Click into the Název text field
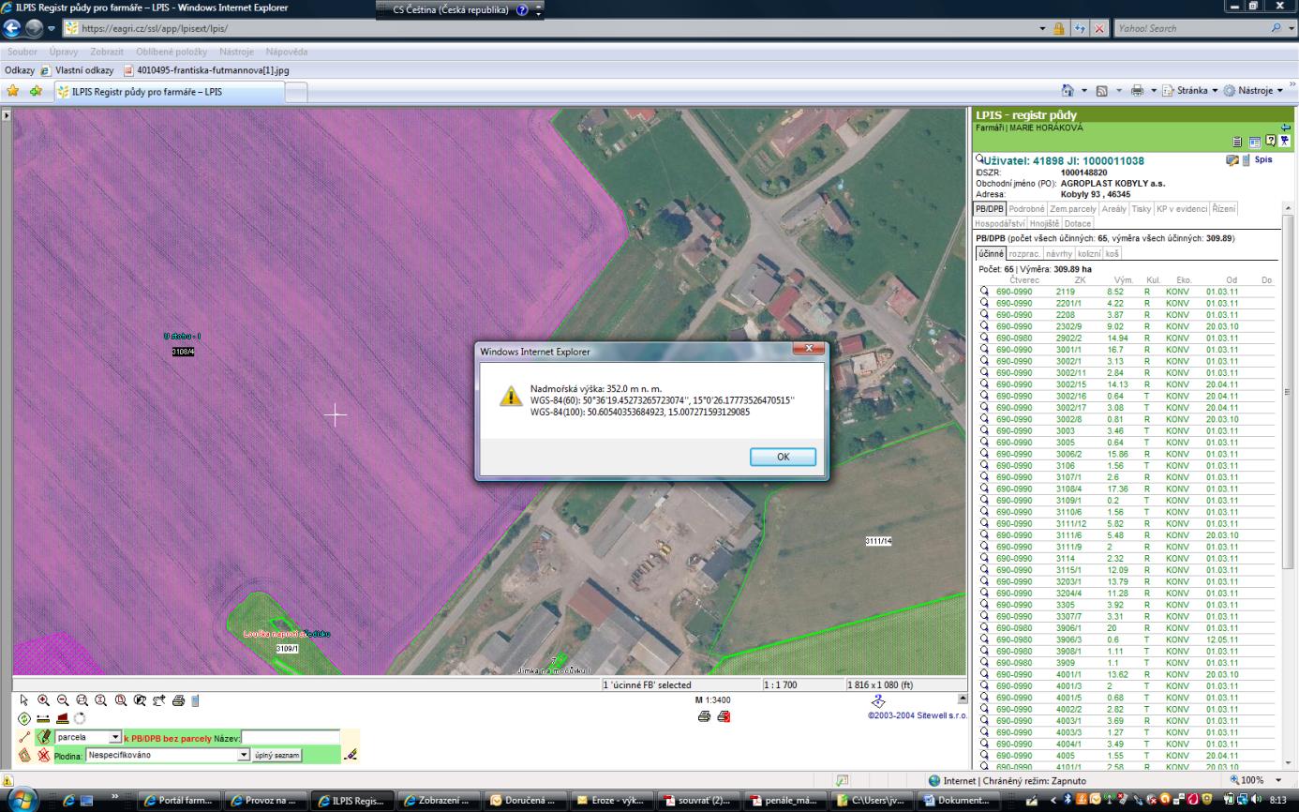 291,737
